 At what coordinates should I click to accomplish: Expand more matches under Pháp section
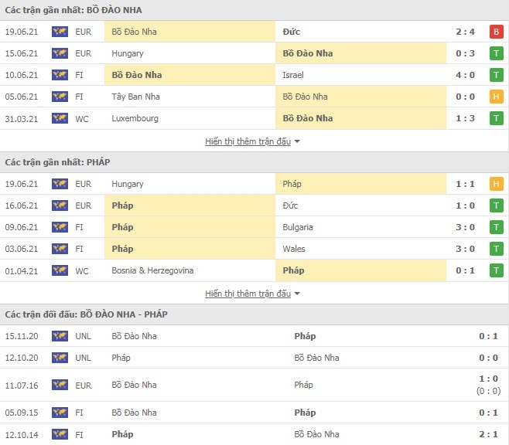248,294
